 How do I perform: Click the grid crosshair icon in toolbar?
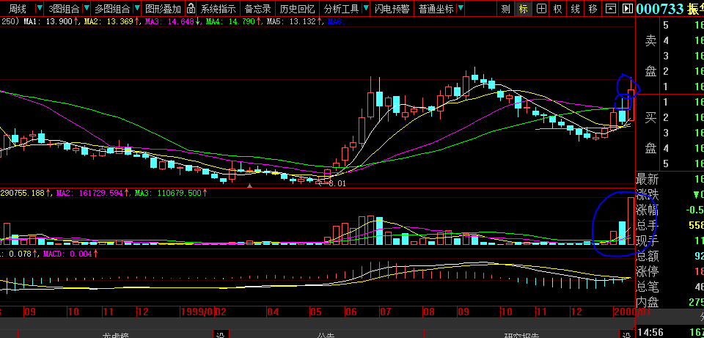[x=541, y=9]
